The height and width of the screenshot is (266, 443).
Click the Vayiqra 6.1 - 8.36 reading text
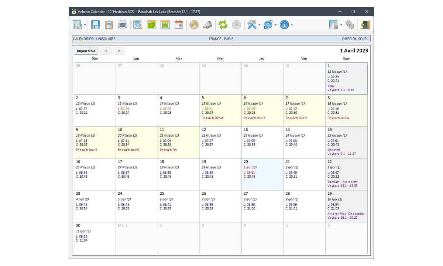[x=341, y=90]
